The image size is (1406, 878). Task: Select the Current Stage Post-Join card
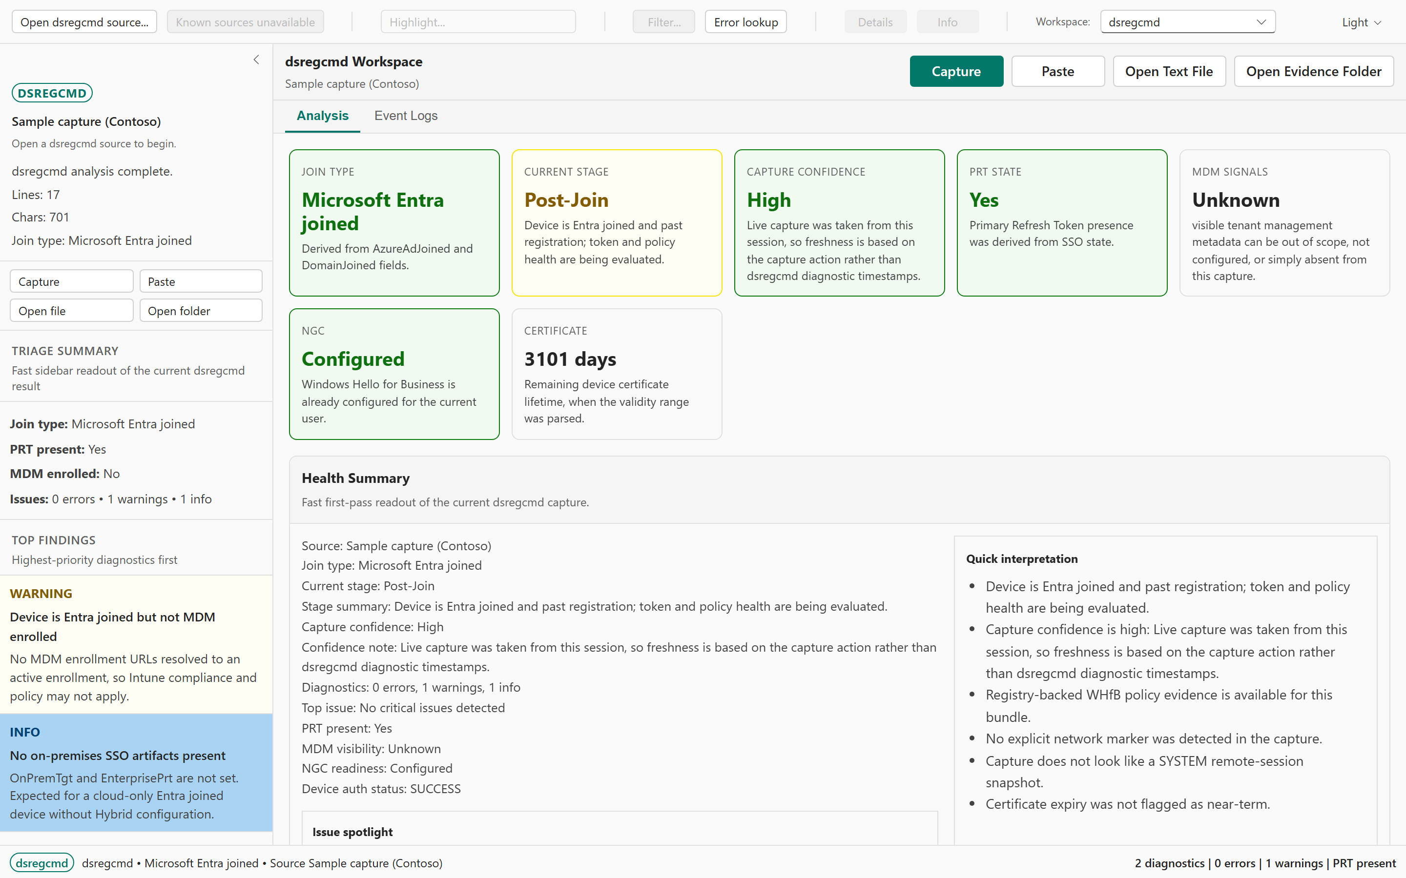pos(617,223)
